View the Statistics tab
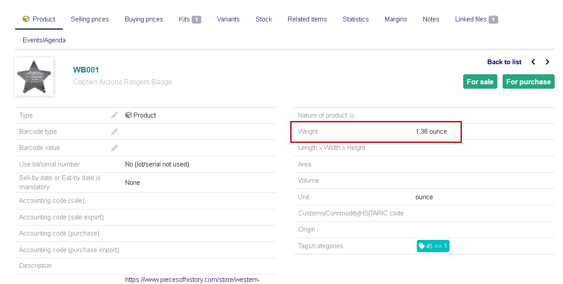Image resolution: width=563 pixels, height=284 pixels. pyautogui.click(x=355, y=19)
